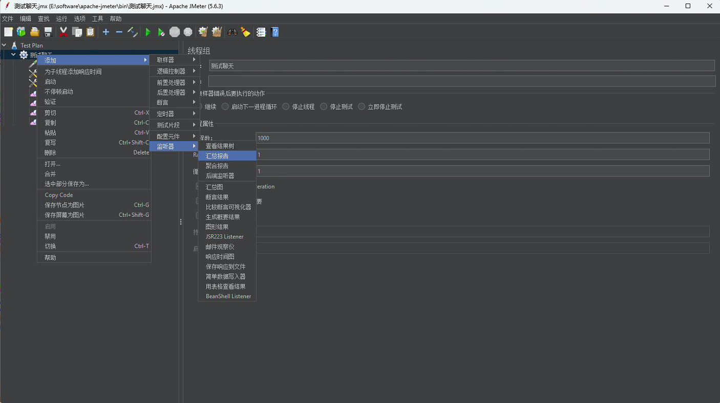Click 禁用 in the context menu
The image size is (720, 403).
coord(50,236)
